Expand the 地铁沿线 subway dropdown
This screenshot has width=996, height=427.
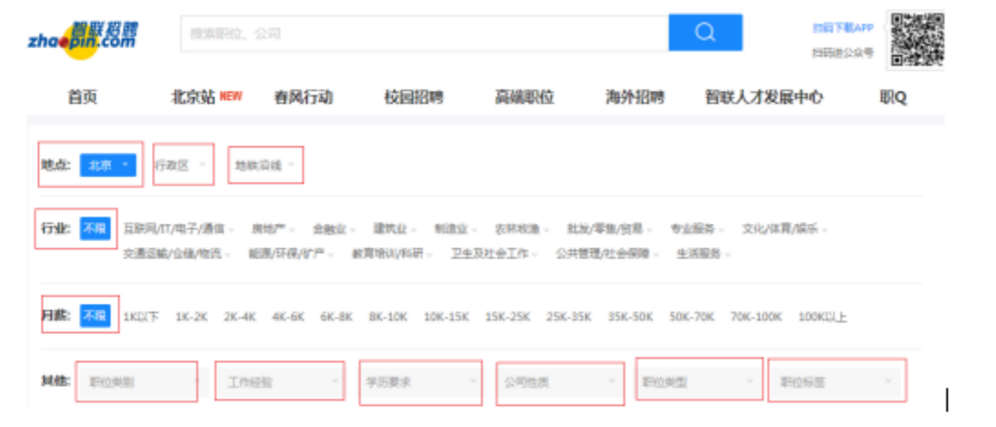point(265,165)
